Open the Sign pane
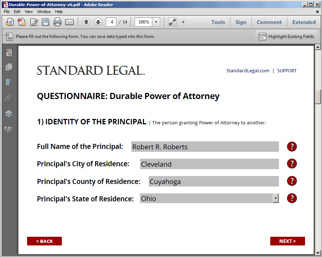Viewport: 322px width, 257px height. click(241, 22)
